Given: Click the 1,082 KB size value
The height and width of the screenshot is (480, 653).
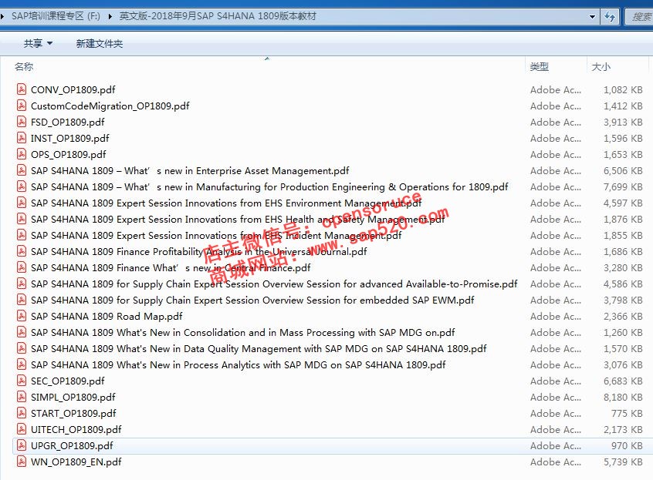Looking at the screenshot, I should tap(623, 90).
